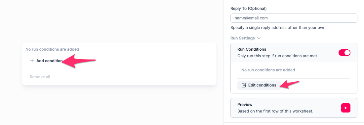Focus the Reply To email input field
This screenshot has width=364, height=125.
[294, 18]
